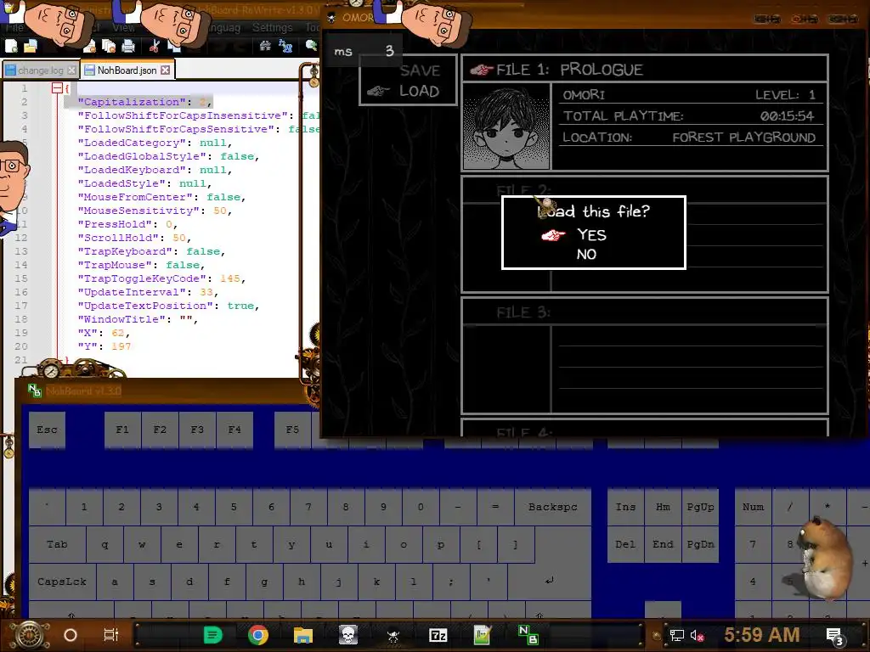
Task: Close the change.log tab
Action: coord(71,70)
